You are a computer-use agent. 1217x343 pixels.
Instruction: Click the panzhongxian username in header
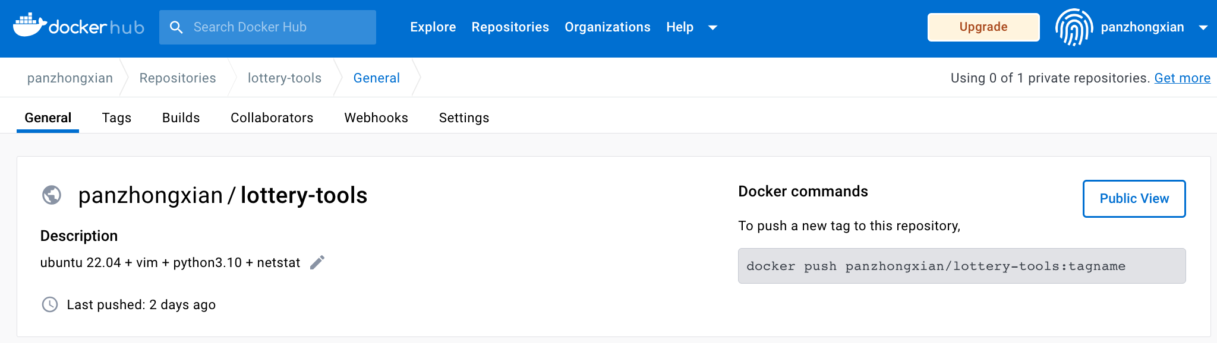1142,27
